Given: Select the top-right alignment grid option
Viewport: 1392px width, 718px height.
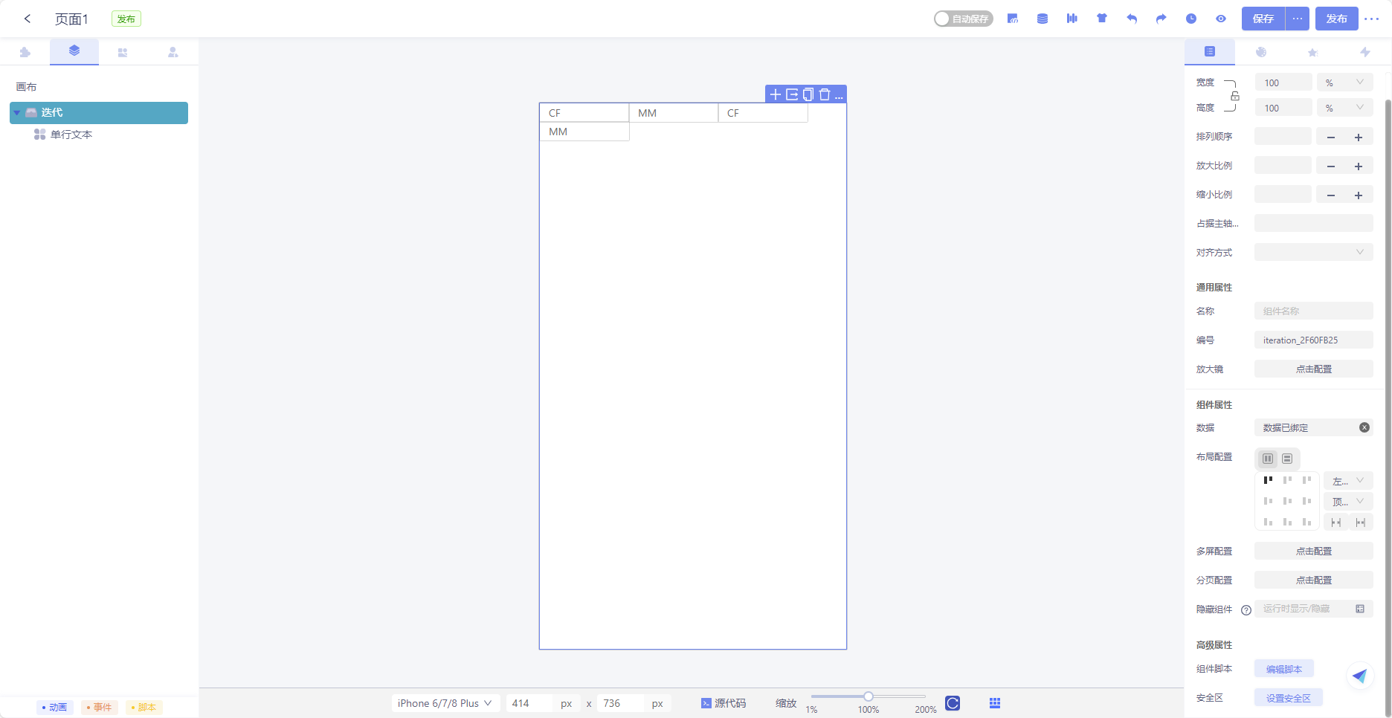Looking at the screenshot, I should pyautogui.click(x=1306, y=480).
